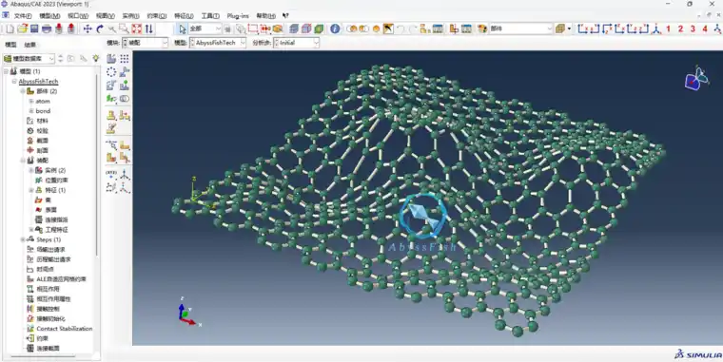723x362 pixels.
Task: Select the bond part in tree
Action: 43,111
